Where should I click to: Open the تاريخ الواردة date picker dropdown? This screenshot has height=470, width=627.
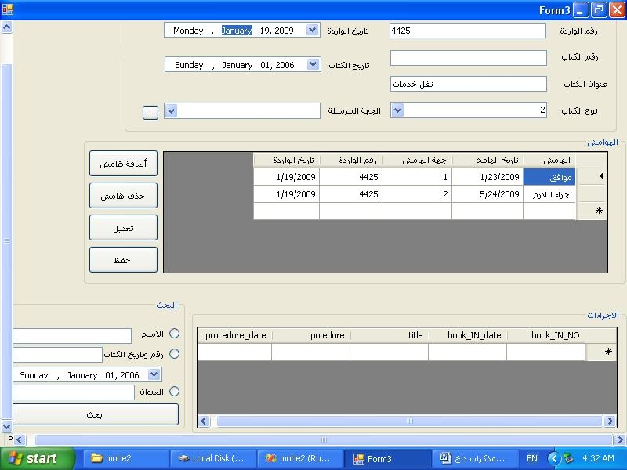click(312, 30)
